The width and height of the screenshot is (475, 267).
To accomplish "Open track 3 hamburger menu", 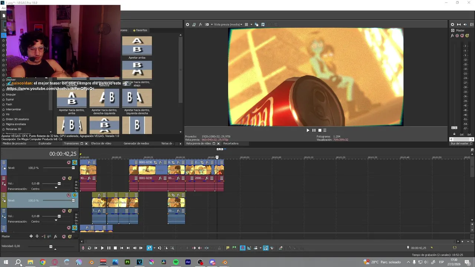I will (x=4, y=195).
